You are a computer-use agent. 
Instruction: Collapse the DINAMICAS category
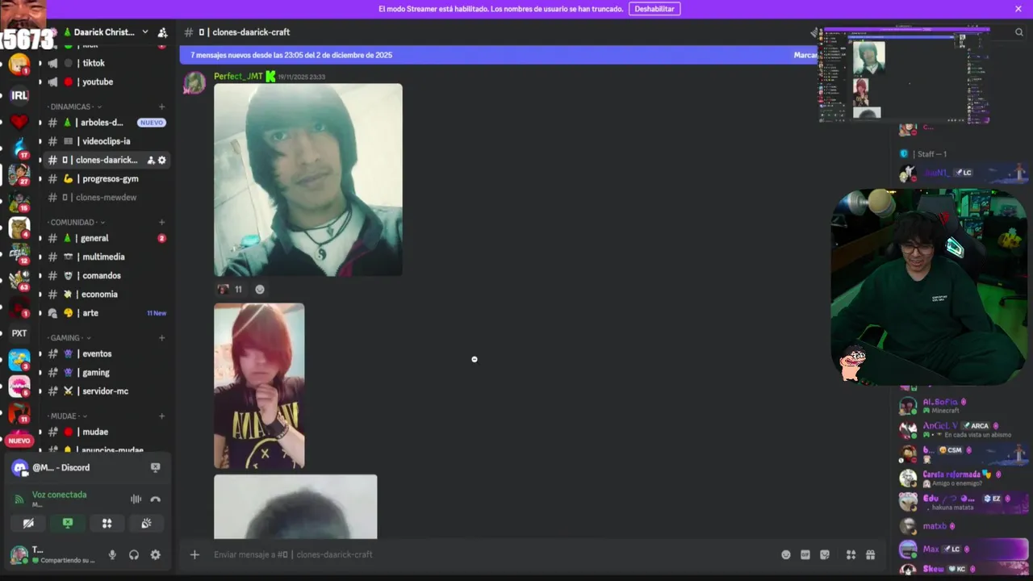point(74,107)
